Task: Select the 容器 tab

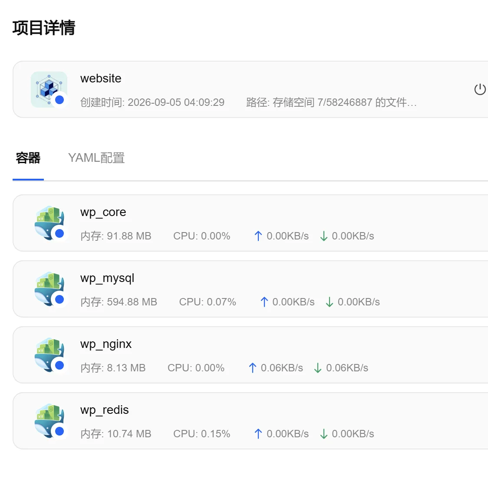Action: click(x=28, y=158)
